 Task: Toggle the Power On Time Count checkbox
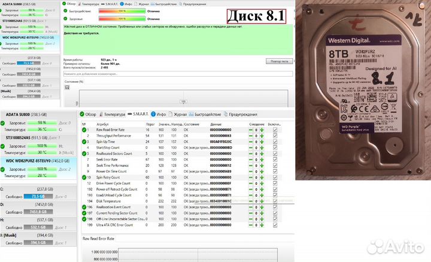[275, 171]
